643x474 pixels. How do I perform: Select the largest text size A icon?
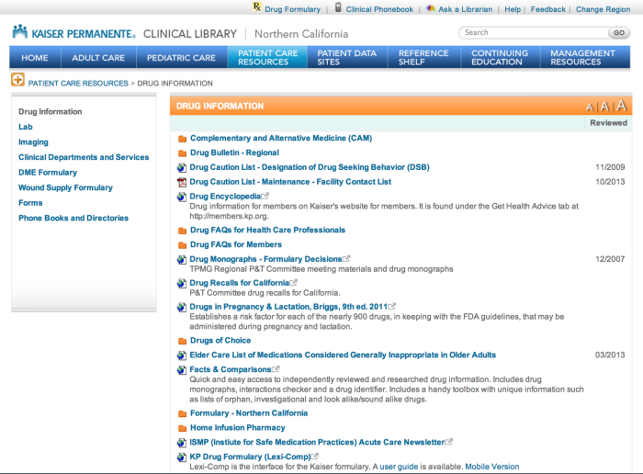pyautogui.click(x=621, y=107)
